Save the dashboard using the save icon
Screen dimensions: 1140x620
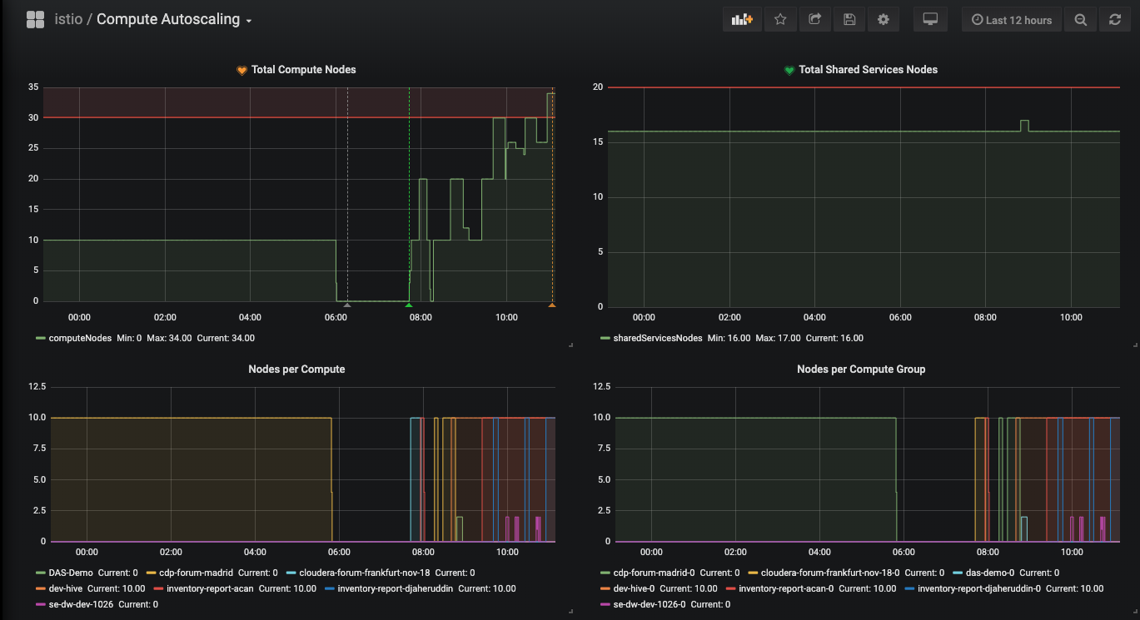[849, 18]
